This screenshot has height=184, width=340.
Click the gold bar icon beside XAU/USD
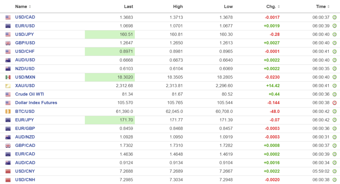(x=8, y=86)
